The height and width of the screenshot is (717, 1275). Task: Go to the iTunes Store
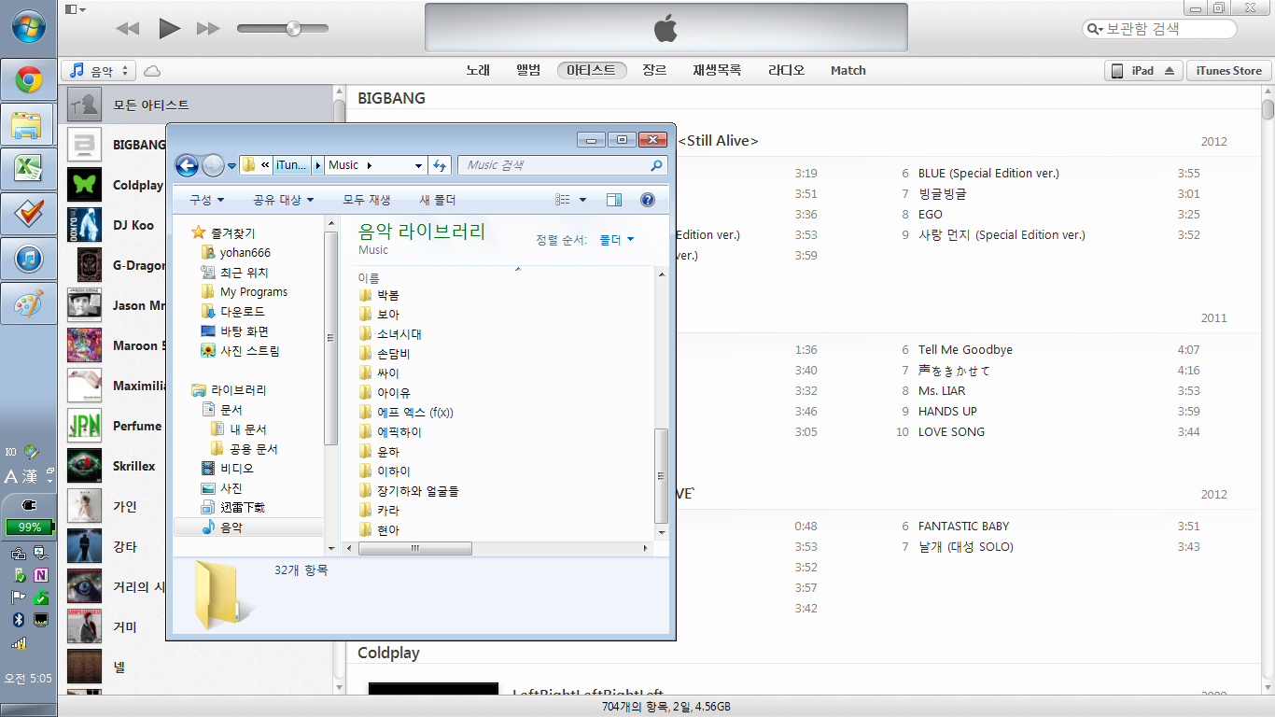(x=1228, y=71)
